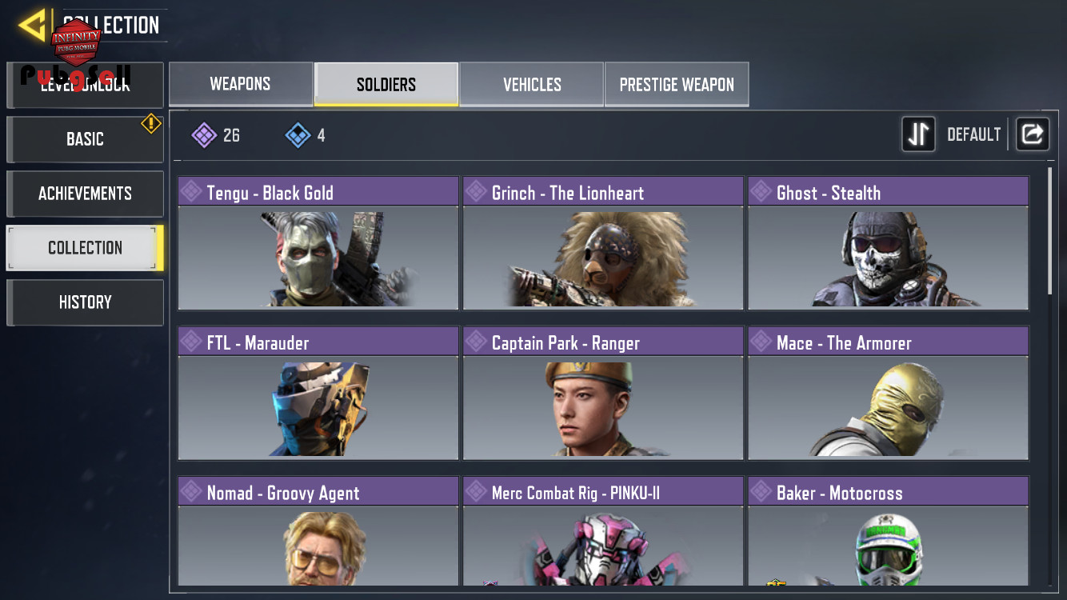Screen dimensions: 1067x600
Task: Click the blue rare rarity count icon
Action: [298, 135]
